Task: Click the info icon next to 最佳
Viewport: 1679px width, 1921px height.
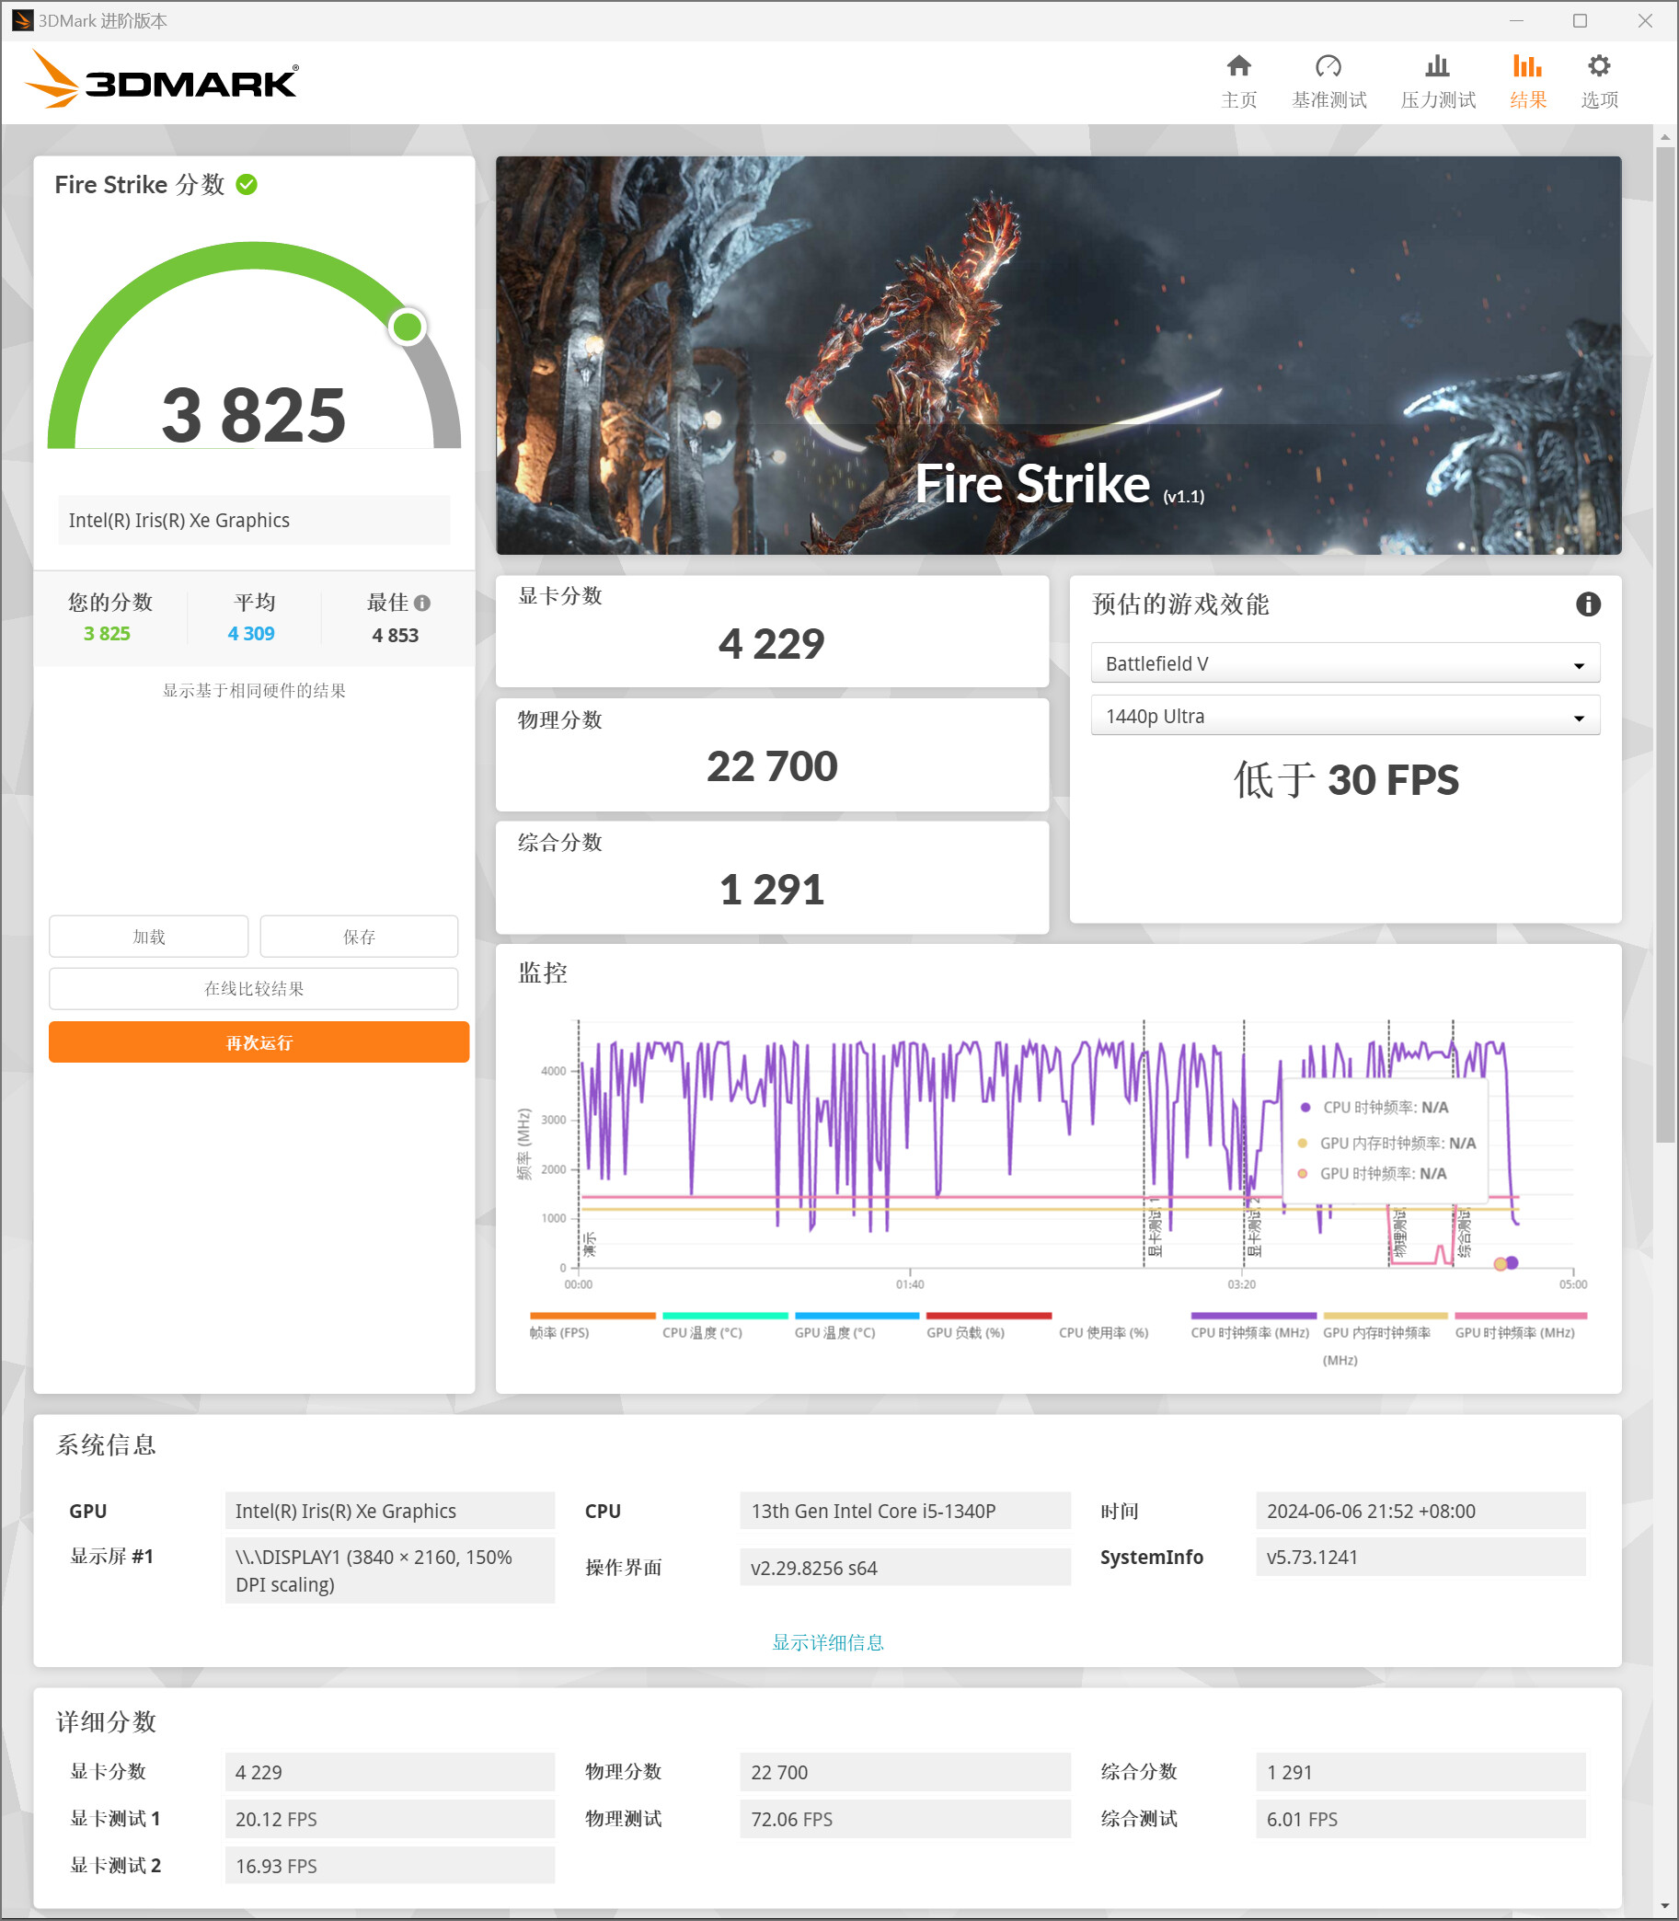Action: tap(422, 604)
